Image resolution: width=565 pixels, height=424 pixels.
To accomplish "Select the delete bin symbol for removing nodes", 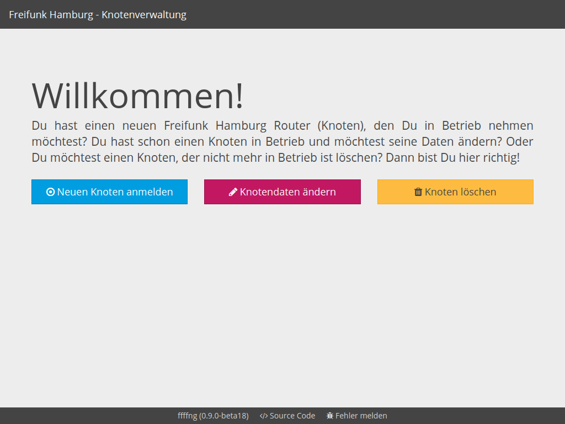I will click(x=417, y=192).
